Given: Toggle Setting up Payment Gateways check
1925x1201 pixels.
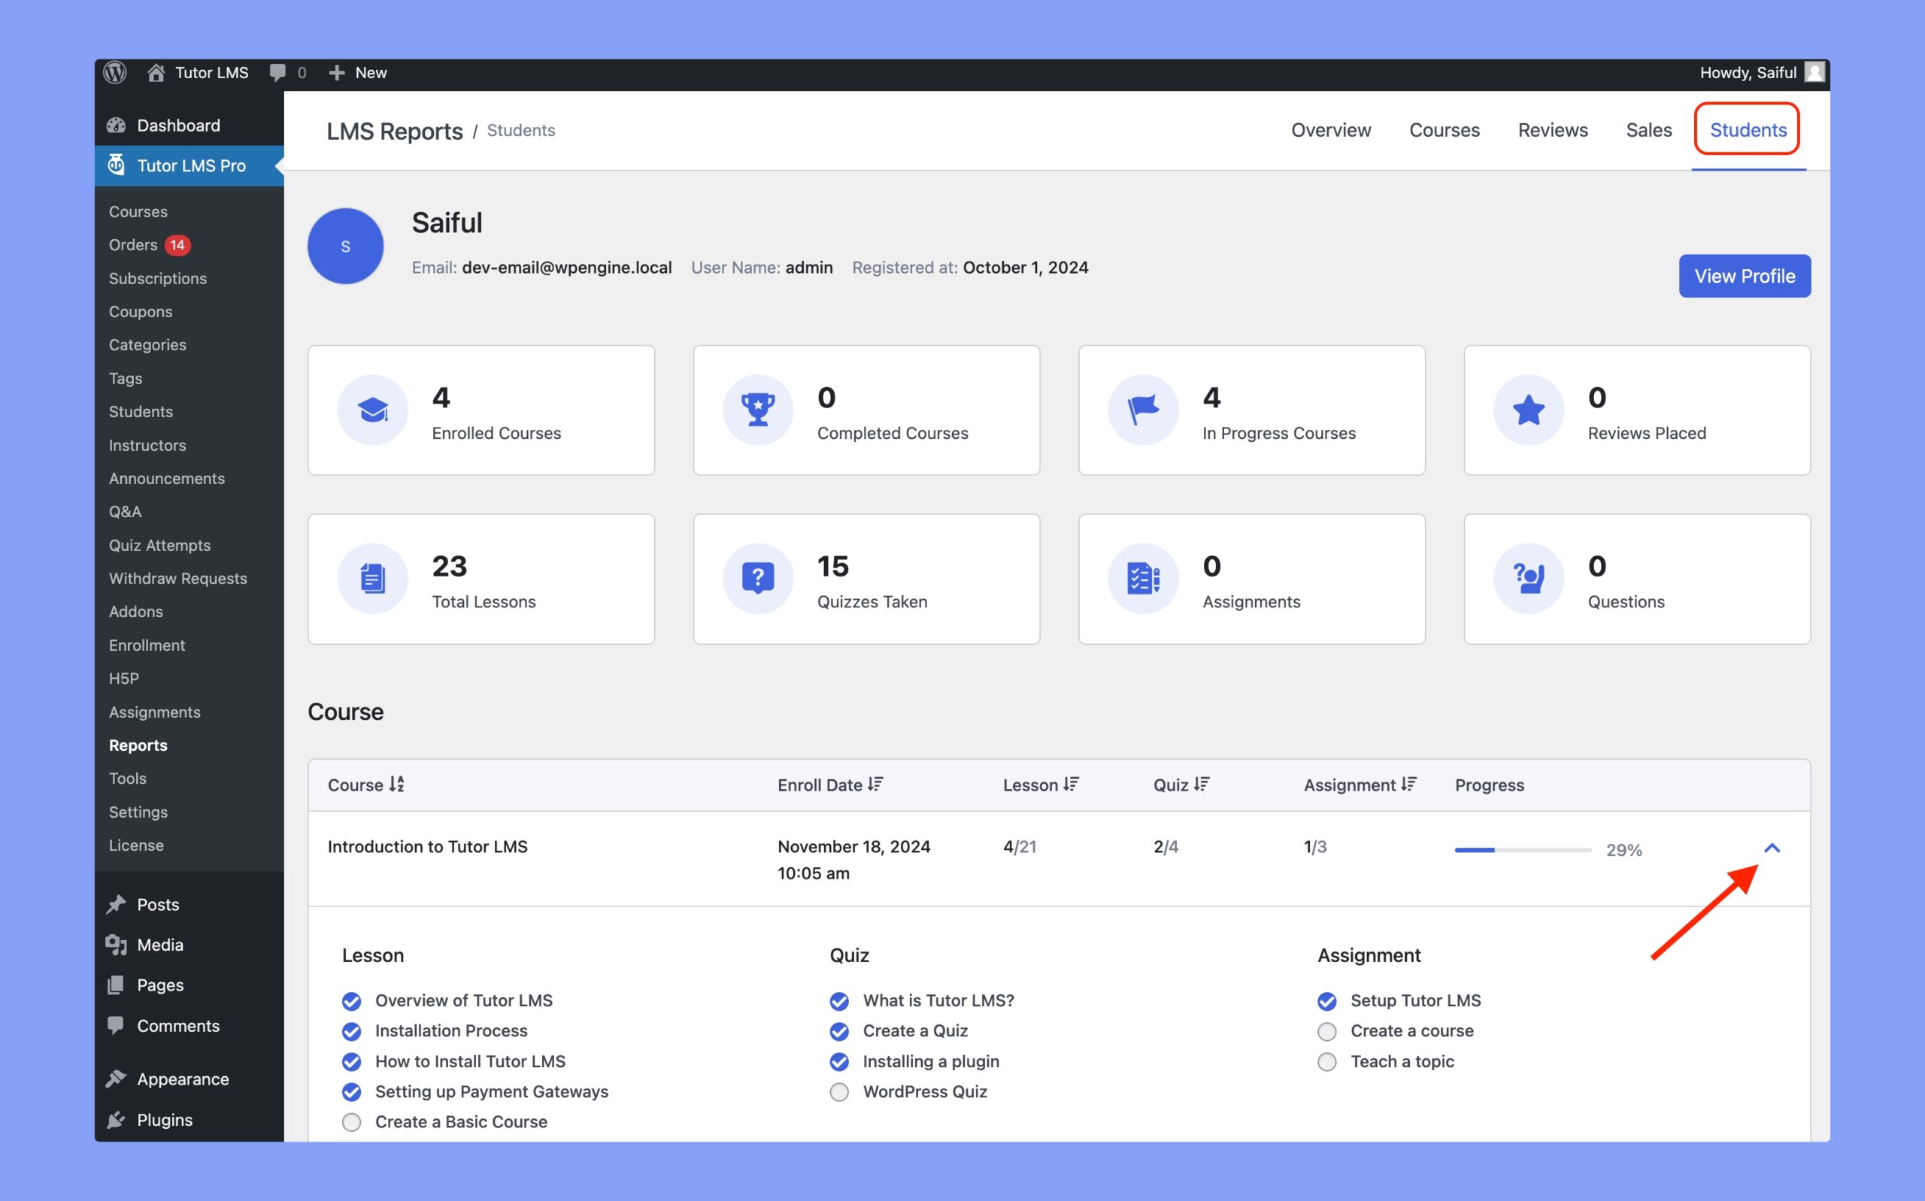Looking at the screenshot, I should 351,1092.
